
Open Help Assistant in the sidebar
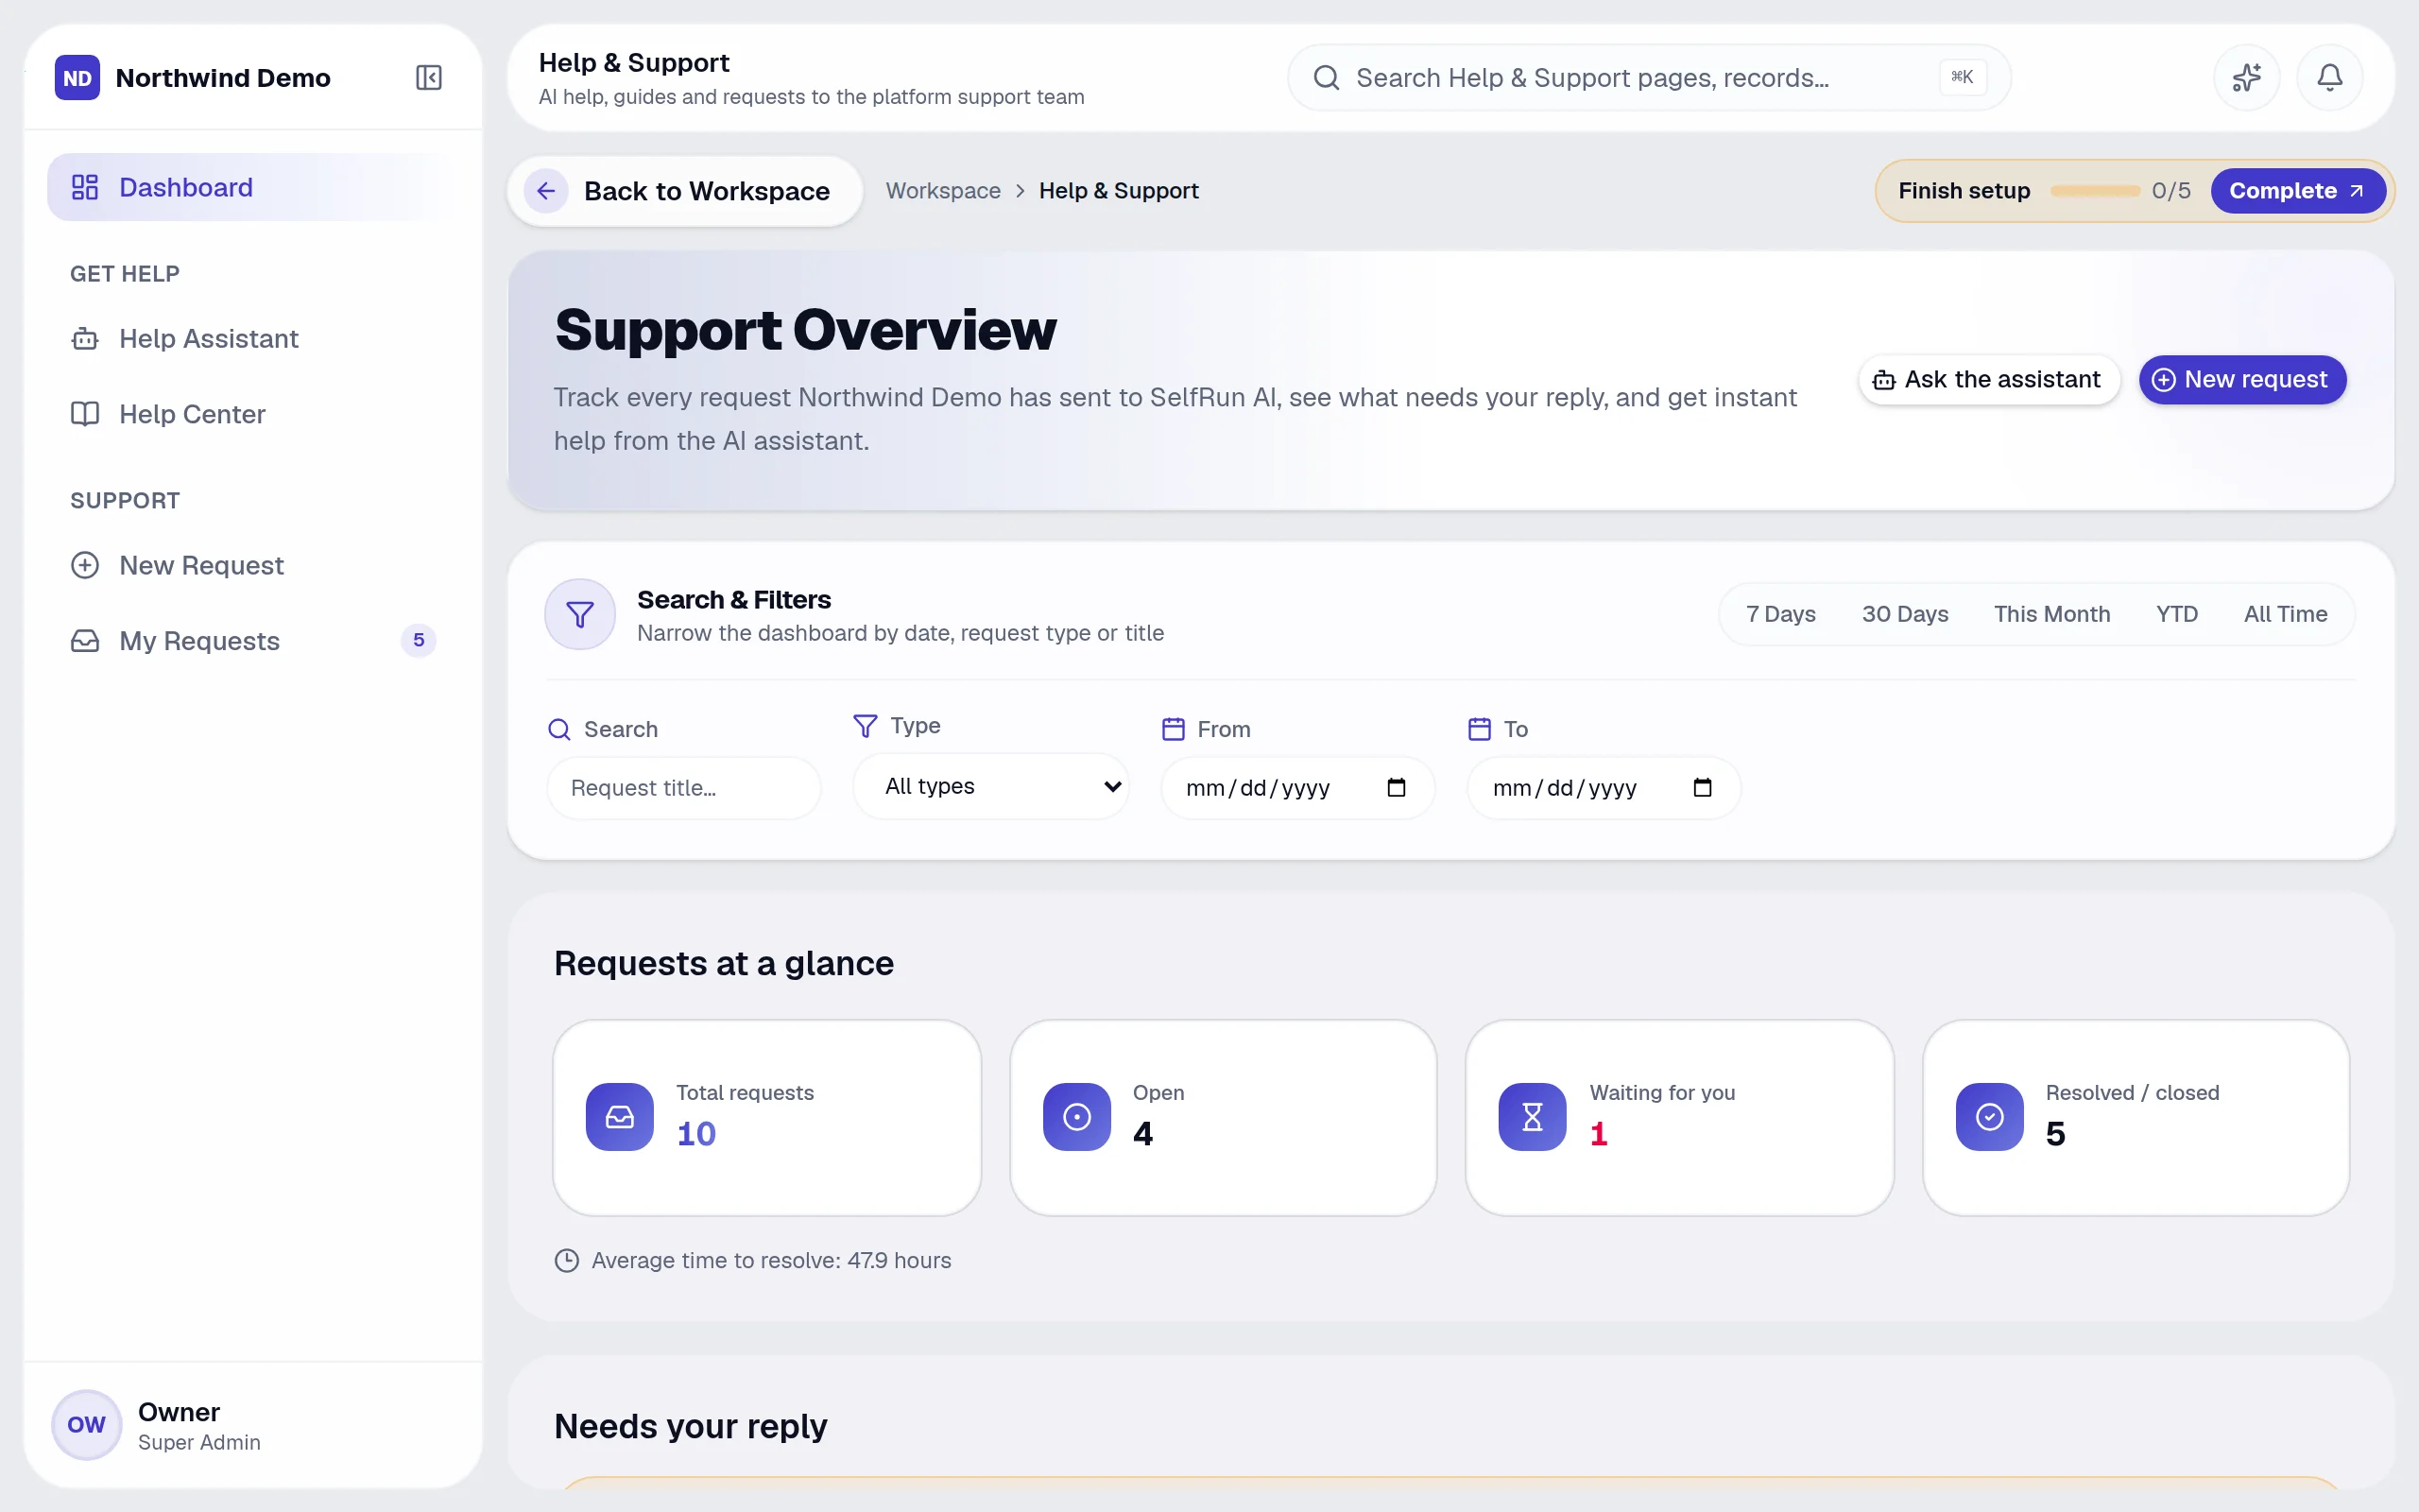coord(254,339)
